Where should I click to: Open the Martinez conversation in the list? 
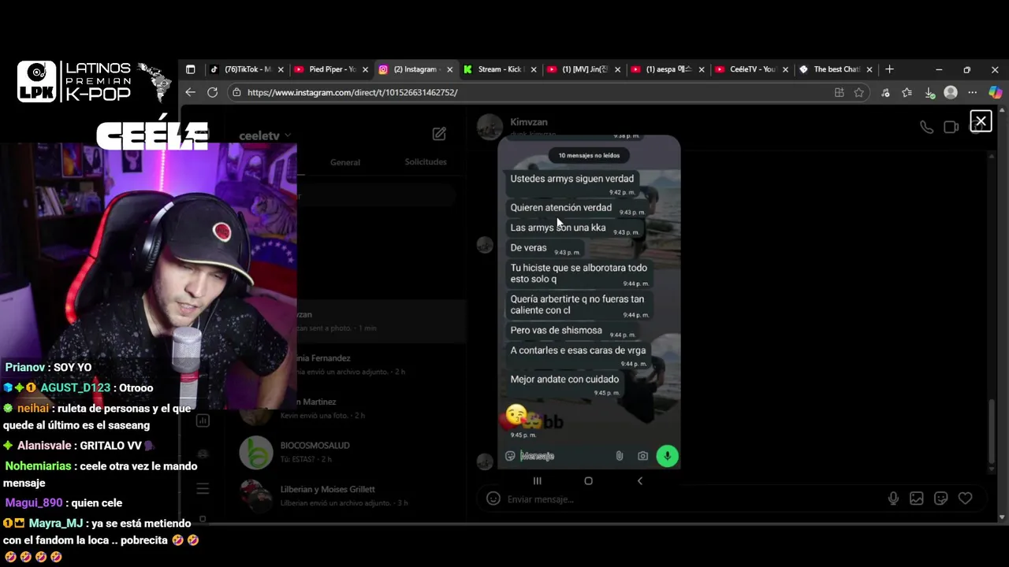click(x=345, y=408)
